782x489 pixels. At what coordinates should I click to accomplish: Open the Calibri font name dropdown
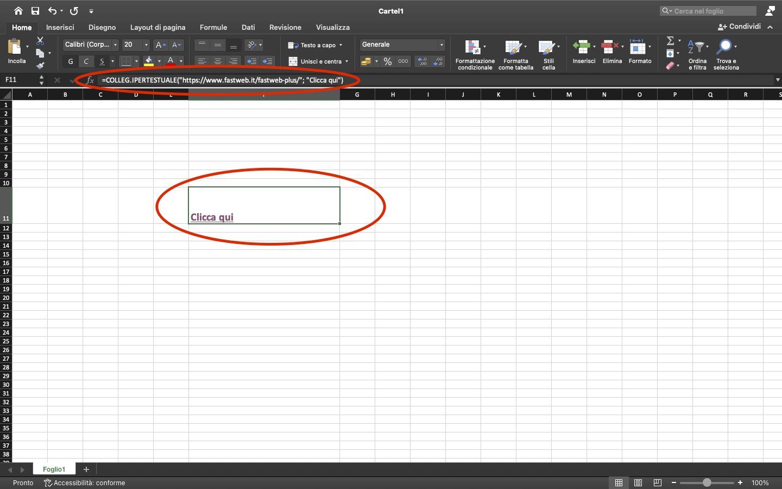click(x=91, y=45)
